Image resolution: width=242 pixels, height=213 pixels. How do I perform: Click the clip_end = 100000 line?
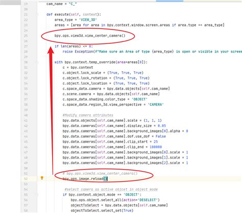tap(112, 147)
